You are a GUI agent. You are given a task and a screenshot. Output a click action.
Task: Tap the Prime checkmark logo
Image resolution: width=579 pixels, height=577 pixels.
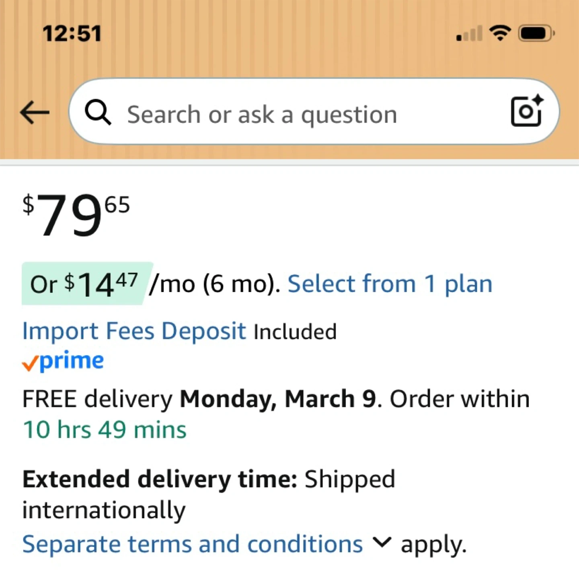(63, 361)
